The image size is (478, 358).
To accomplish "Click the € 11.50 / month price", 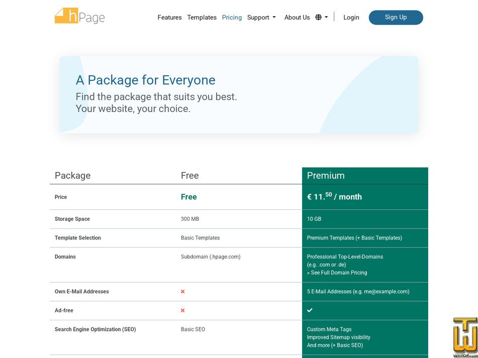I will [x=334, y=196].
